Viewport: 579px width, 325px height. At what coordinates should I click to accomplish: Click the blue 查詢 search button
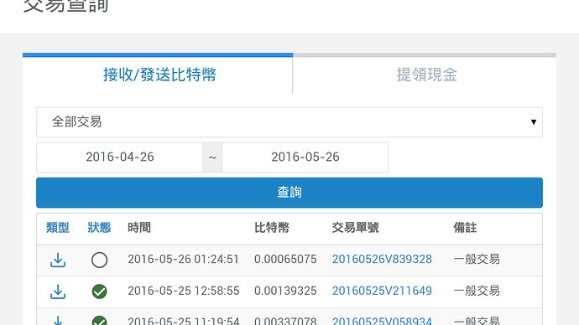(289, 193)
